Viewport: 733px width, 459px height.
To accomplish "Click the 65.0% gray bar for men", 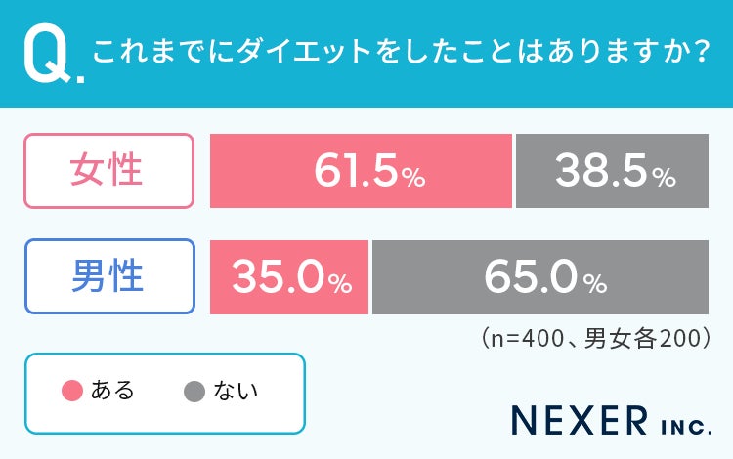I will pyautogui.click(x=540, y=277).
